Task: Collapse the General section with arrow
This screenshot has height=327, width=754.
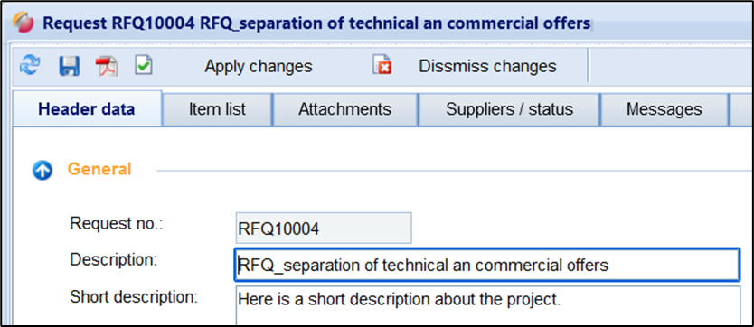Action: point(42,170)
